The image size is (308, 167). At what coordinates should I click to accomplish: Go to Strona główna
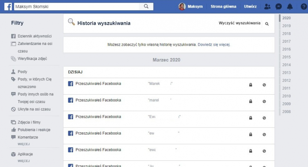[x=223, y=7]
